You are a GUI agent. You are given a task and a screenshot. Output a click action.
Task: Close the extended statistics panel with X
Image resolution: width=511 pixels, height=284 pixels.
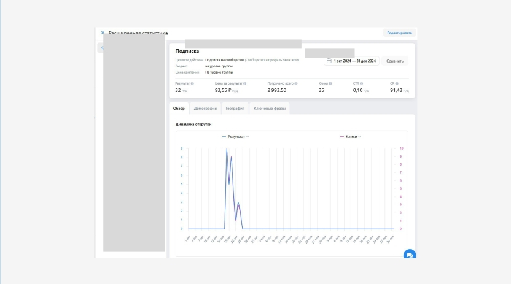[103, 33]
